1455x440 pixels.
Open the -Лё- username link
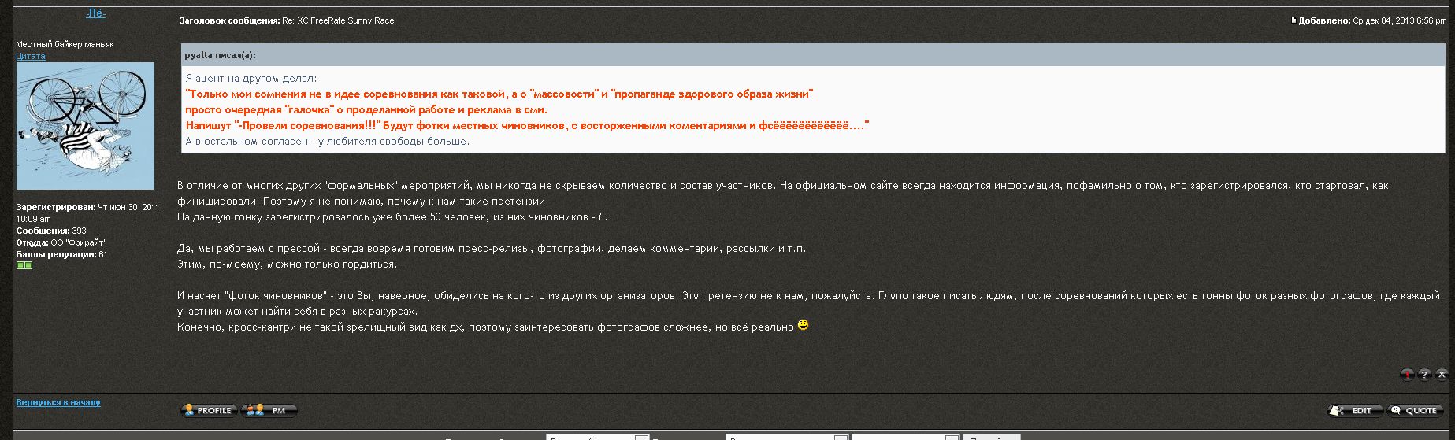pos(95,13)
